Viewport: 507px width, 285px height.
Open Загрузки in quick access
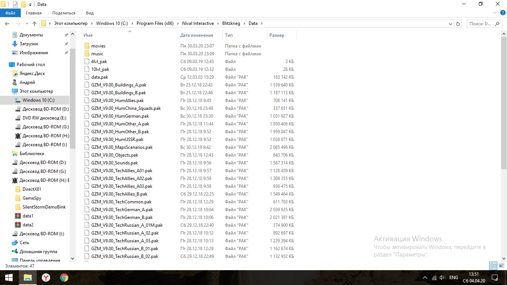pyautogui.click(x=25, y=44)
